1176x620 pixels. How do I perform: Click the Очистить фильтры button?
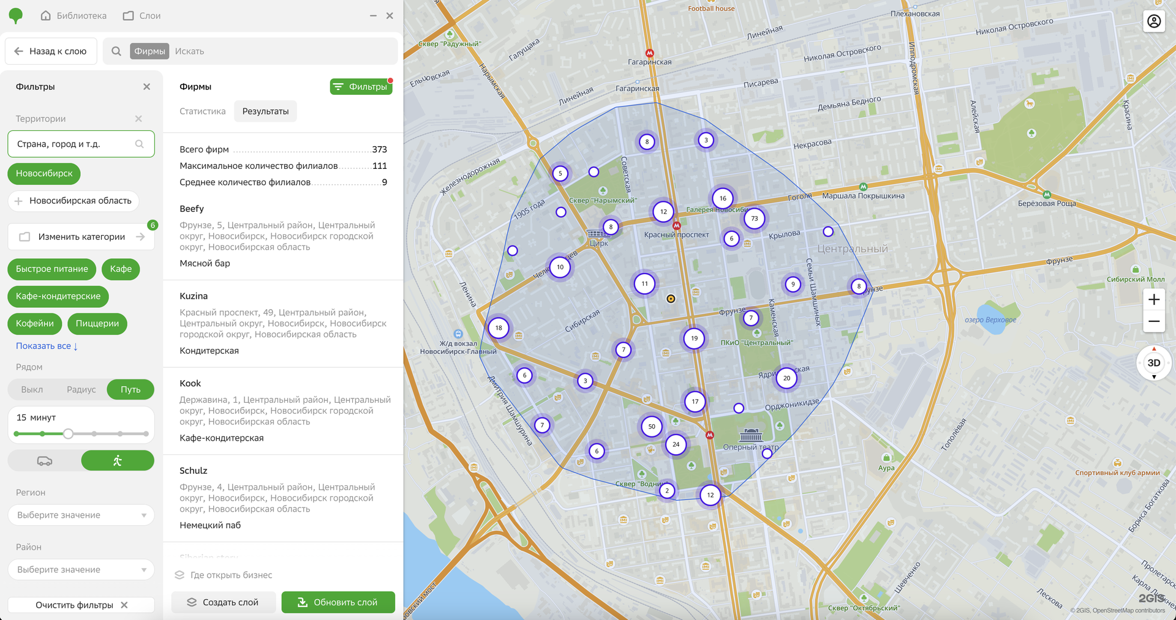tap(81, 605)
